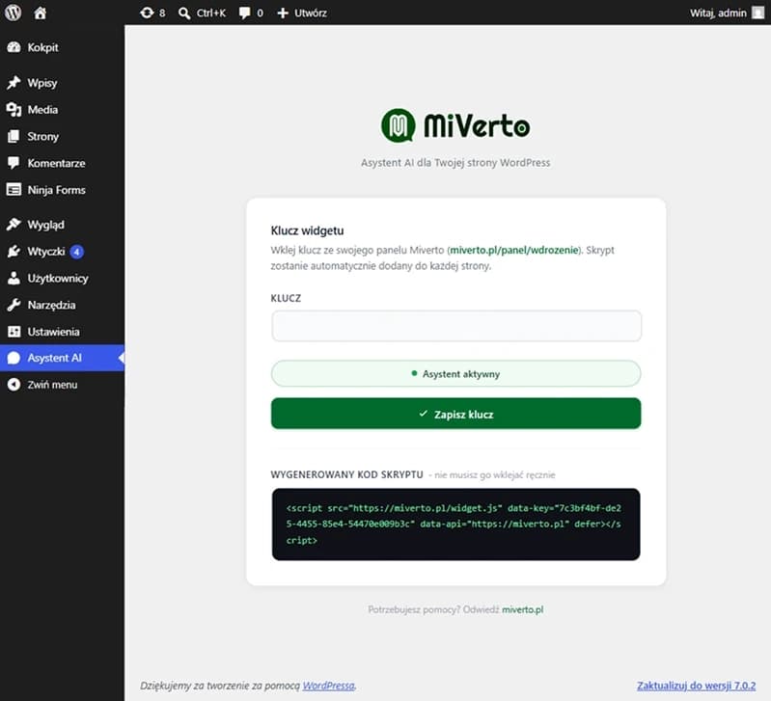Open the Ninja Forms menu item
Image resolution: width=771 pixels, height=701 pixels.
[x=62, y=190]
